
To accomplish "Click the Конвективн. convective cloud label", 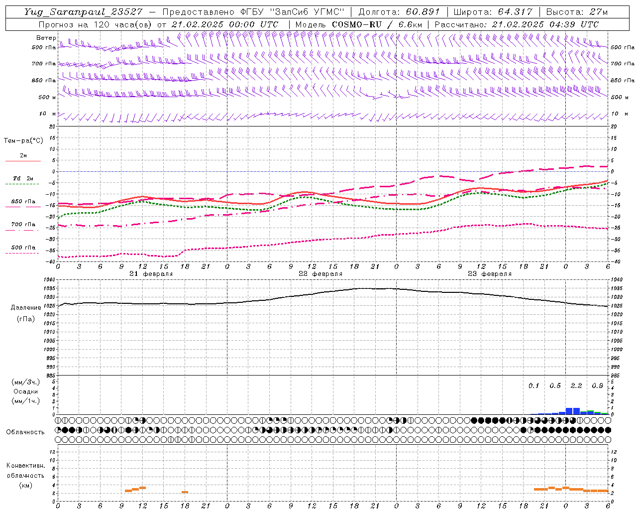I will click(25, 466).
